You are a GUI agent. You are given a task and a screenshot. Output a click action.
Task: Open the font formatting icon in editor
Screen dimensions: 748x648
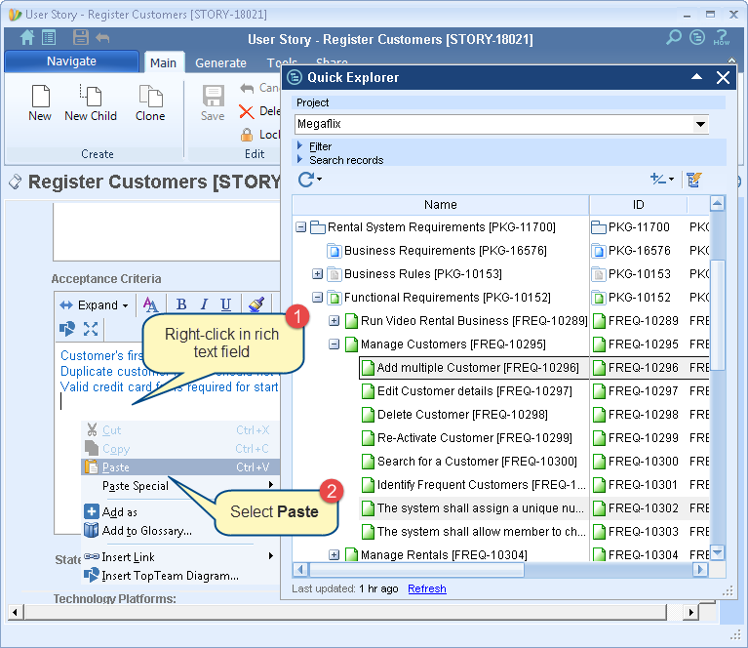pos(151,304)
